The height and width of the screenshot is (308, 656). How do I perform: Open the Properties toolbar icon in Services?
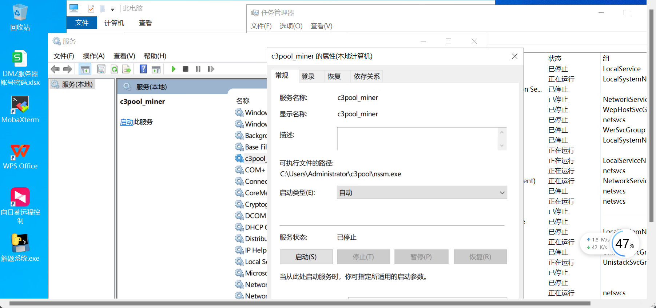click(101, 69)
